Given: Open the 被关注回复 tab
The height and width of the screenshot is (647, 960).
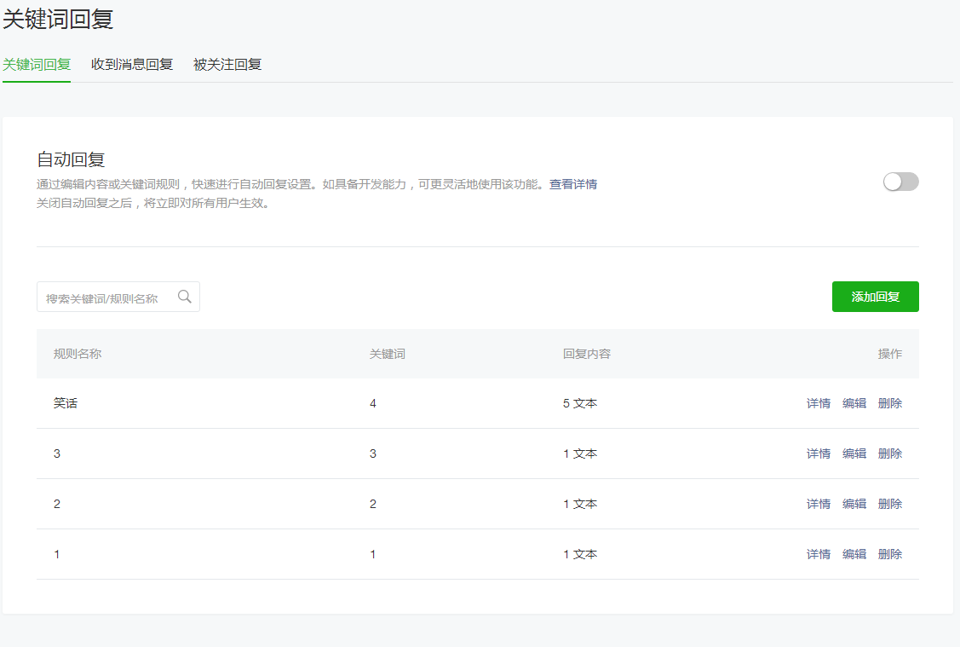Looking at the screenshot, I should click(x=227, y=64).
